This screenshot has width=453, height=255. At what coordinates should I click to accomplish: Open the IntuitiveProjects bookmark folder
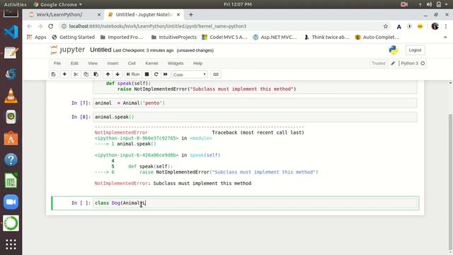click(174, 37)
